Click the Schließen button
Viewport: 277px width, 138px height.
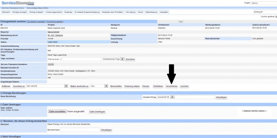click(x=158, y=86)
